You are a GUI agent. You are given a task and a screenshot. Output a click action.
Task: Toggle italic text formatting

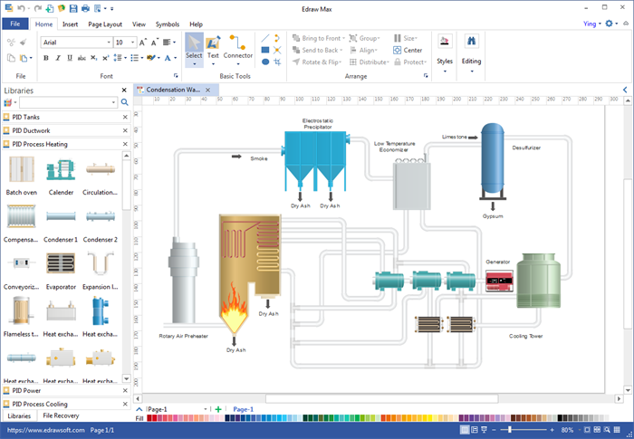58,58
